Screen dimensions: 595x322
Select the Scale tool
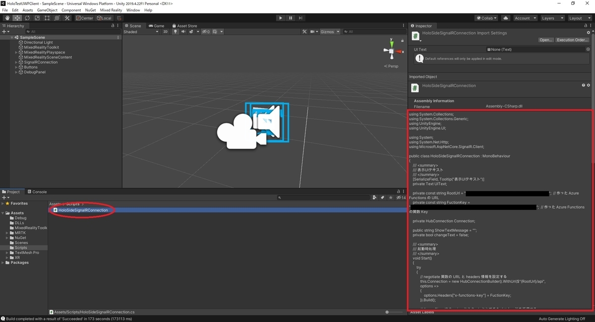(37, 18)
